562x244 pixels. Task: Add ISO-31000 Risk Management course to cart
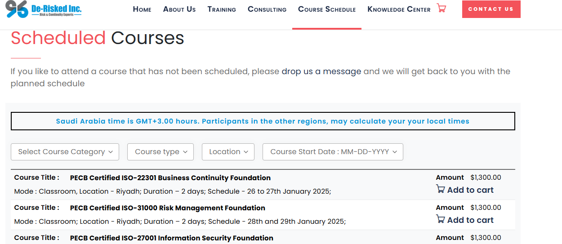465,220
